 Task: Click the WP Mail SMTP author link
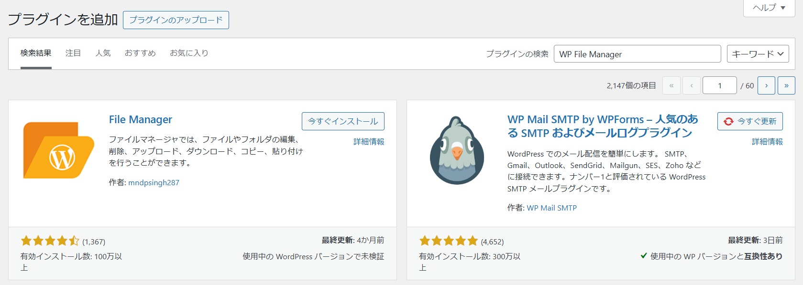point(552,208)
